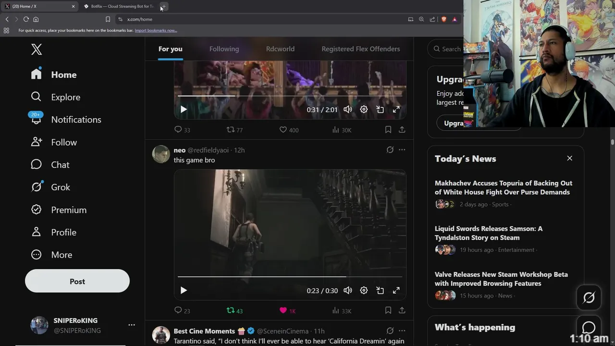Open Makhachev Accuses Topuria news story
This screenshot has width=615, height=346.
pyautogui.click(x=504, y=187)
